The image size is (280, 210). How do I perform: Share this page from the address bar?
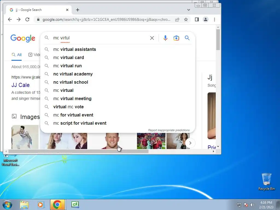coord(177,19)
